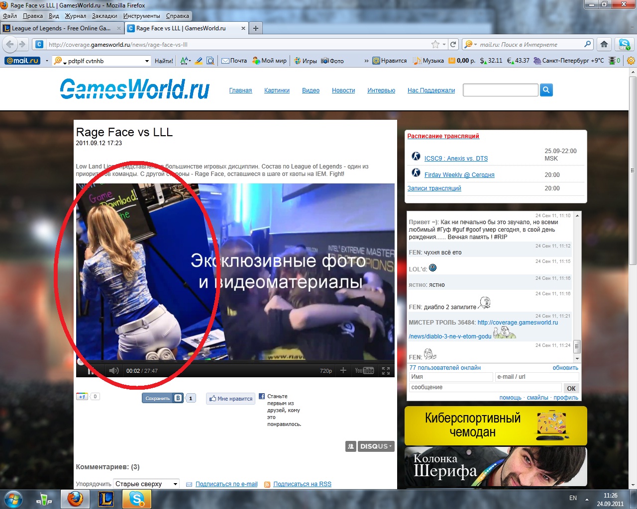The height and width of the screenshot is (509, 637).
Task: Open Почта in the mail.ru toolbar
Action: pos(234,61)
